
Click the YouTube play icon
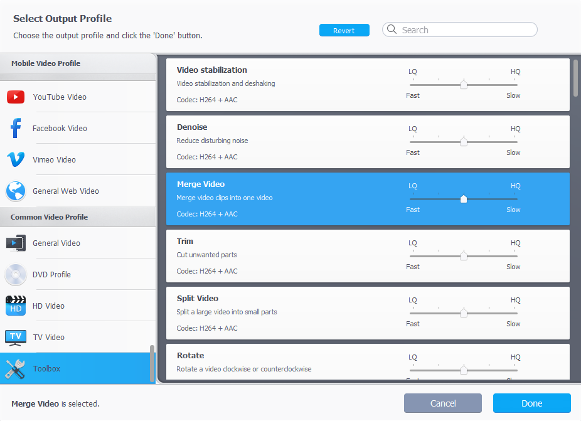[16, 97]
